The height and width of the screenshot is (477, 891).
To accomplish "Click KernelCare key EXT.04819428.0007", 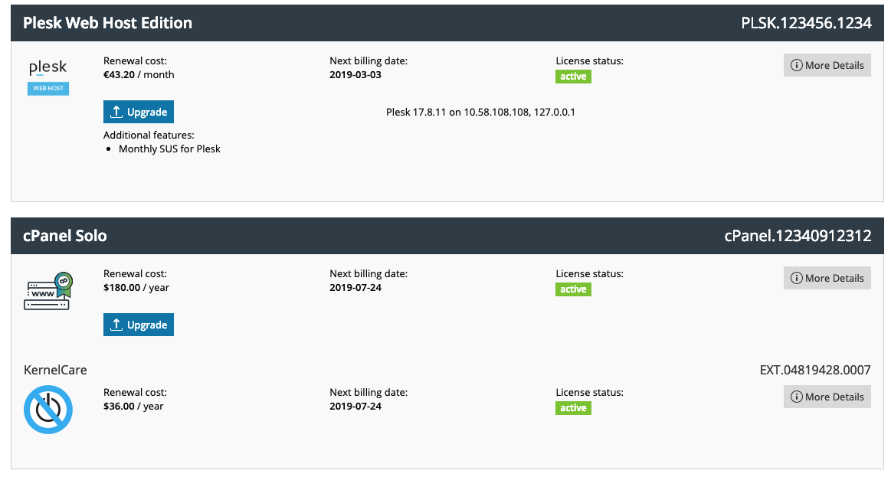I will point(815,370).
